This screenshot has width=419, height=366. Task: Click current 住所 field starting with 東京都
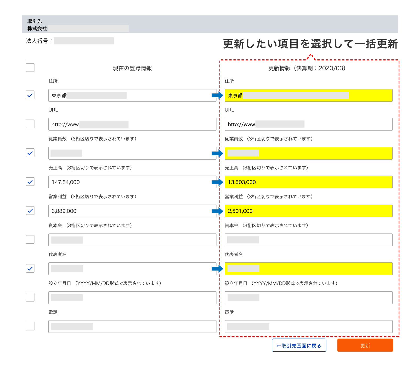coord(132,95)
